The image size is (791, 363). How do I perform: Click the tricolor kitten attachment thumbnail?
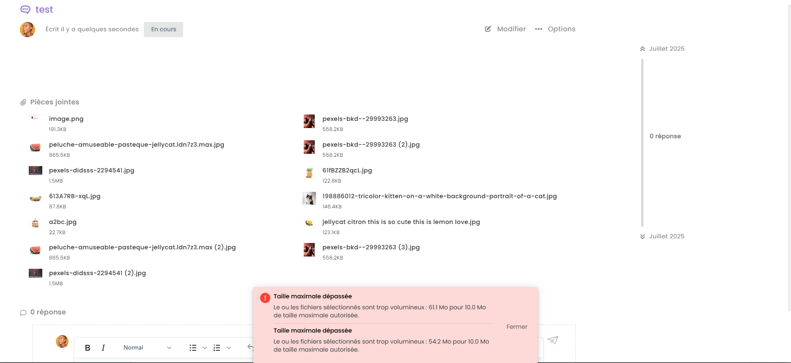point(309,199)
